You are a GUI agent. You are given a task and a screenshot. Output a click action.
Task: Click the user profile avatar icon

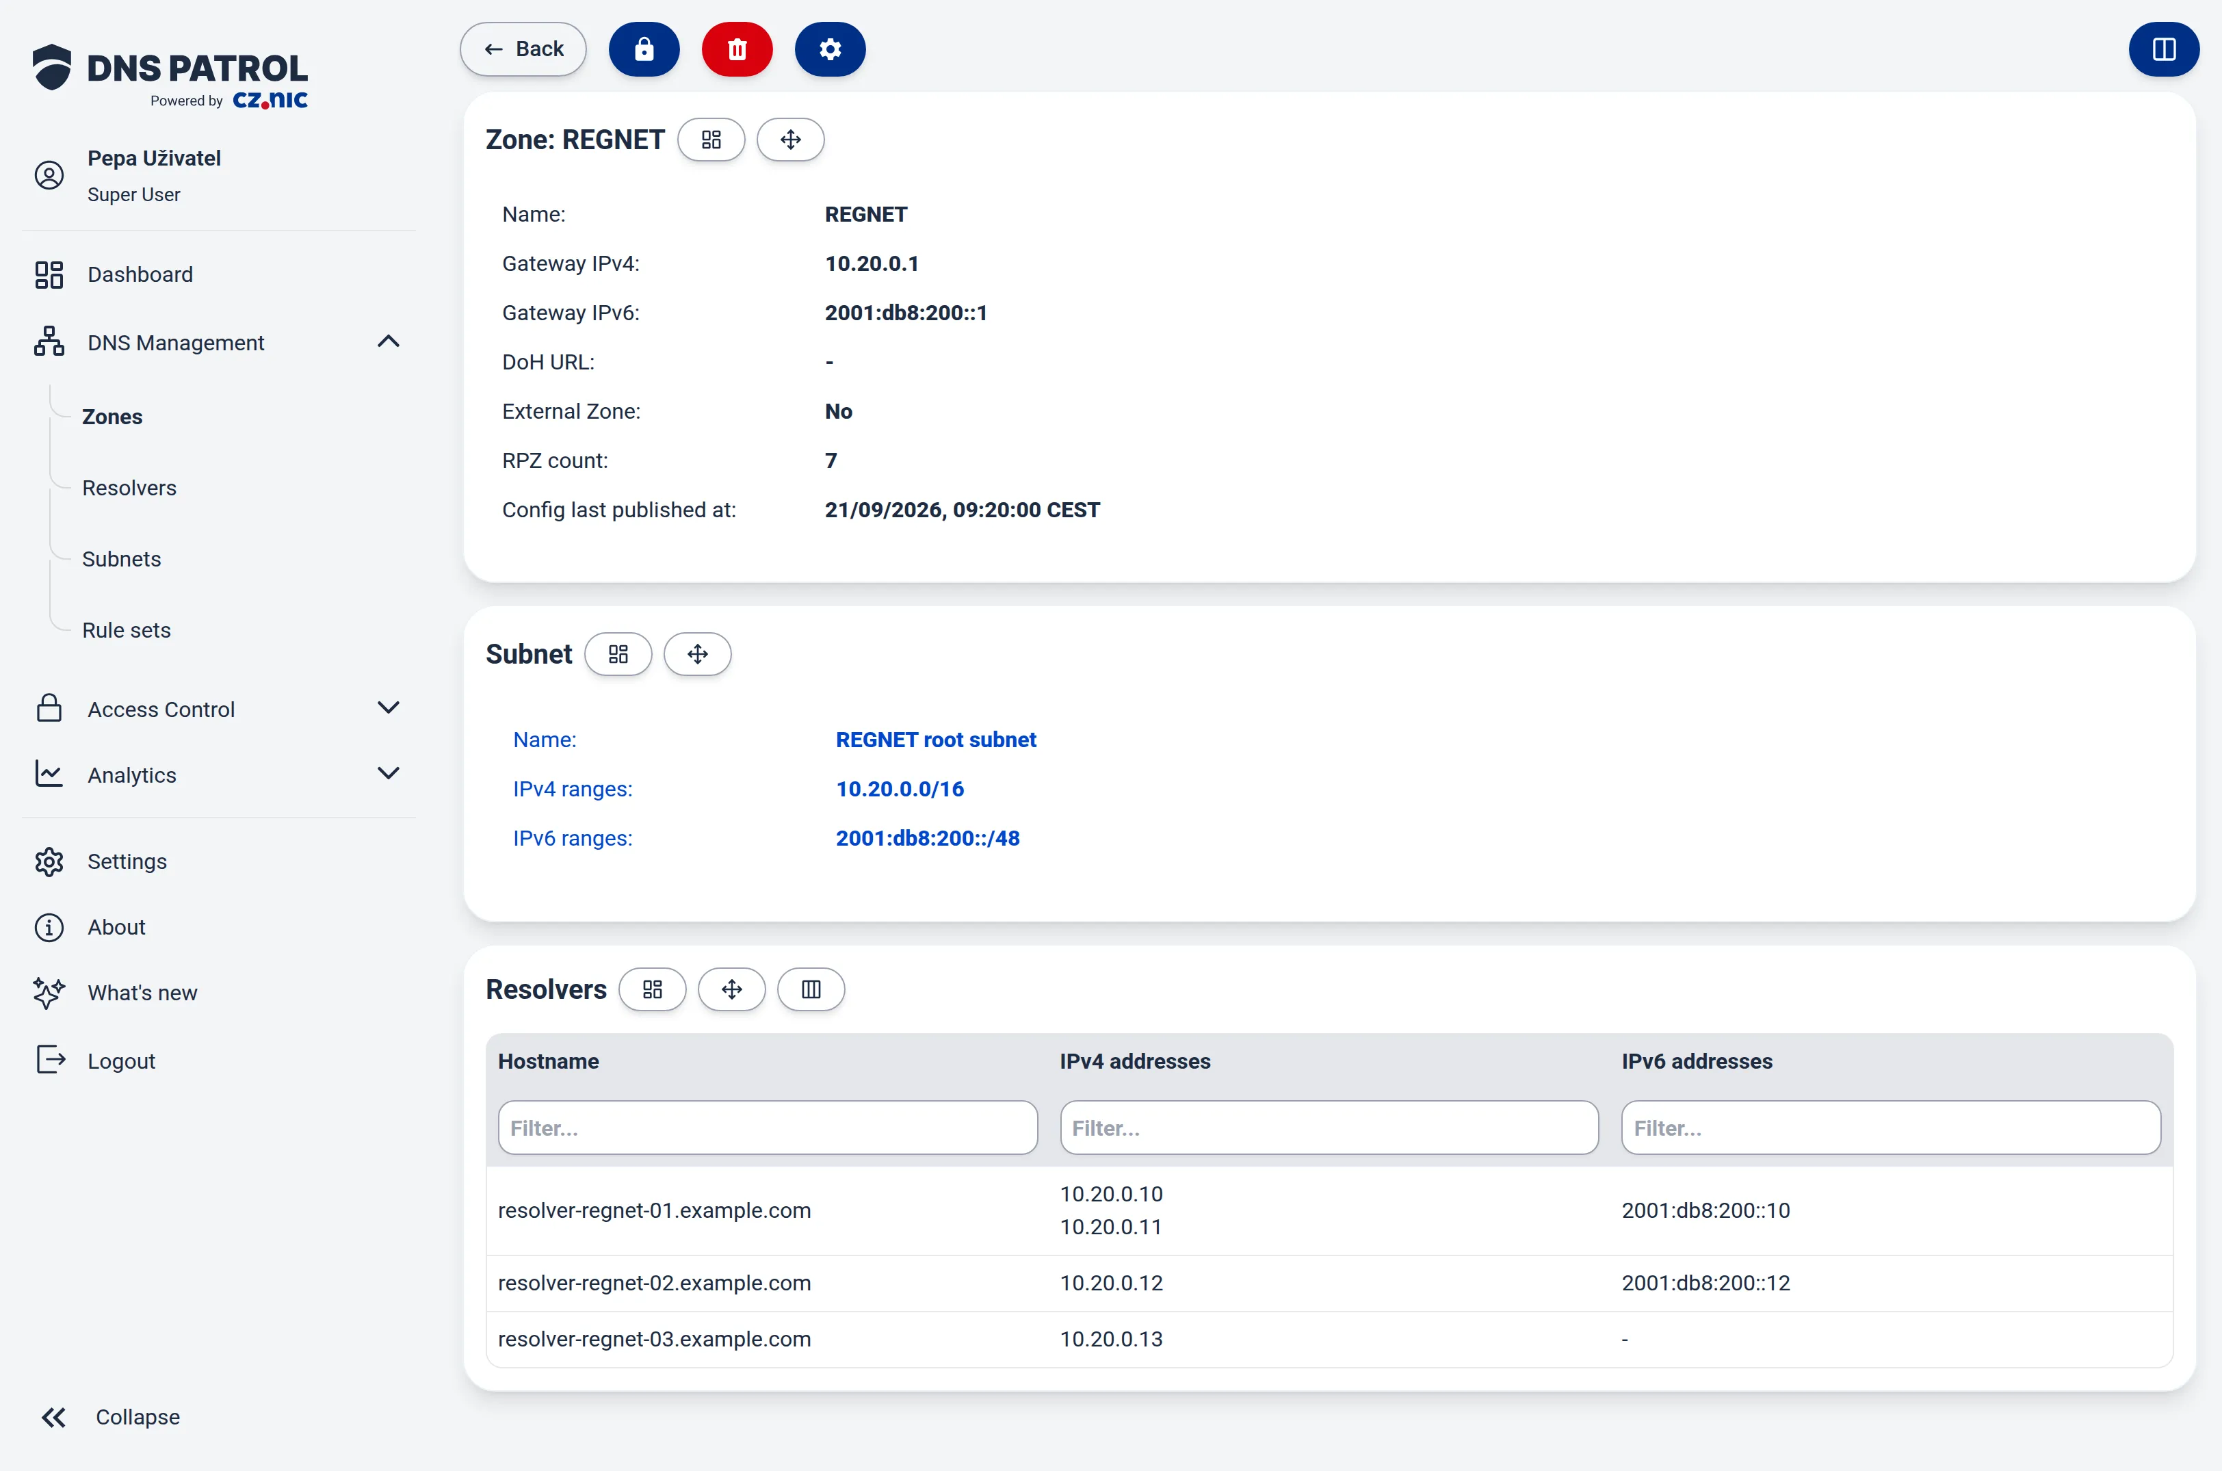[x=49, y=175]
